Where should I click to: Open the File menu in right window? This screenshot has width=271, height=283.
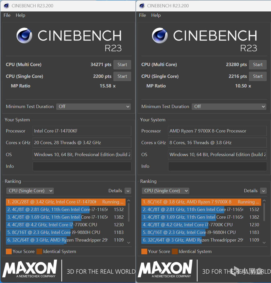pyautogui.click(x=143, y=15)
